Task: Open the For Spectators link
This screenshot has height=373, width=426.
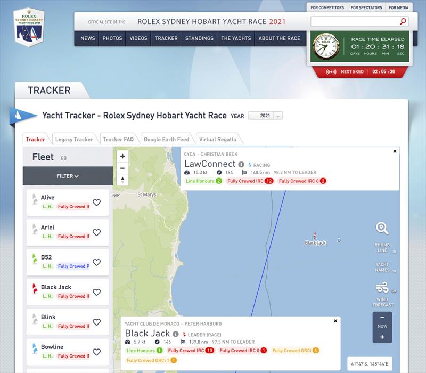Action: pos(366,7)
